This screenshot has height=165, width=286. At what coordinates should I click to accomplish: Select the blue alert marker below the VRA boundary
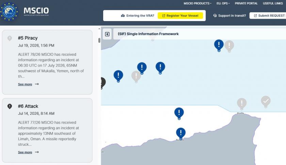pyautogui.click(x=179, y=113)
